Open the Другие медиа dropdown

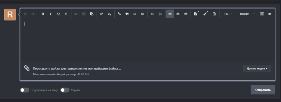pyautogui.click(x=257, y=68)
